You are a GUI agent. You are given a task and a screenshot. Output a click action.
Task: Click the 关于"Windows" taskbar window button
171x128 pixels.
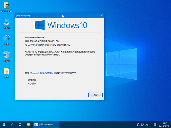[45, 125]
